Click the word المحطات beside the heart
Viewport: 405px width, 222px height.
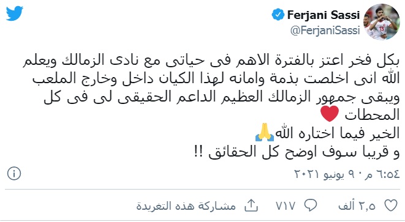click(372, 115)
